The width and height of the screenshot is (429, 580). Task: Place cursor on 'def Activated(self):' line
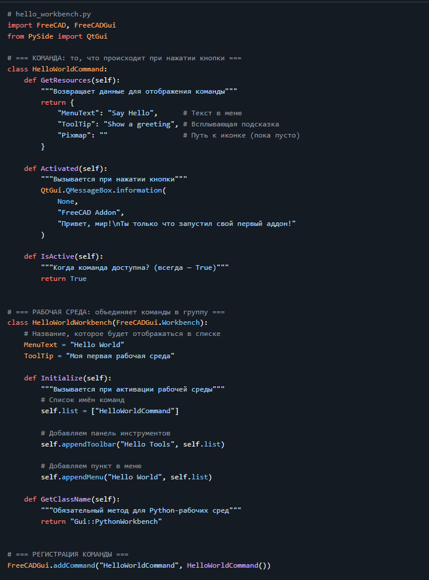tap(66, 169)
